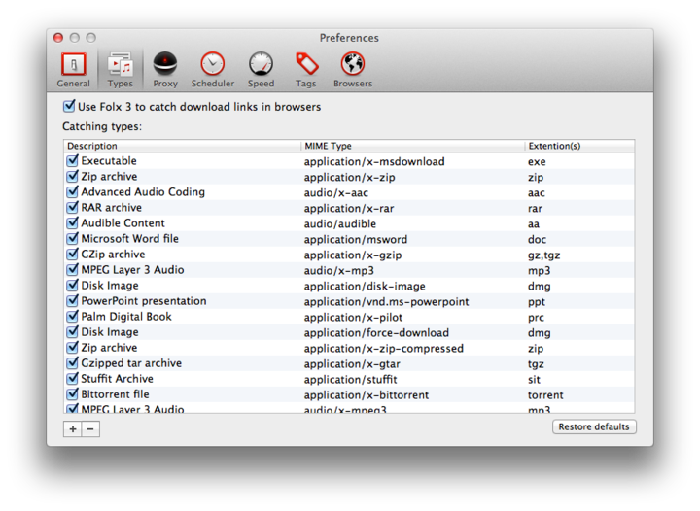Click the plus button to add type
The image size is (700, 511).
pos(73,428)
